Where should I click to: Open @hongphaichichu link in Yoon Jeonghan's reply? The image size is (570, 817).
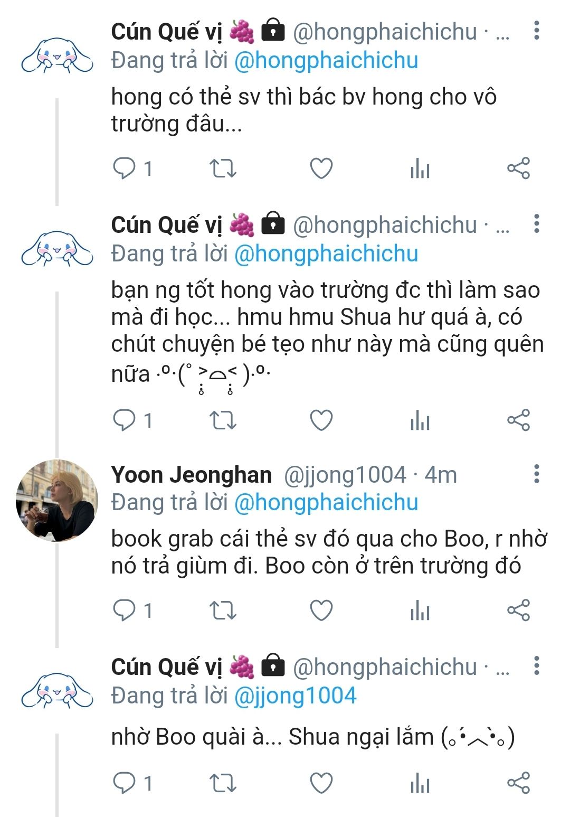(326, 502)
